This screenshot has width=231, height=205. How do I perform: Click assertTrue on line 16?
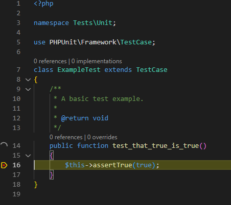pos(112,165)
